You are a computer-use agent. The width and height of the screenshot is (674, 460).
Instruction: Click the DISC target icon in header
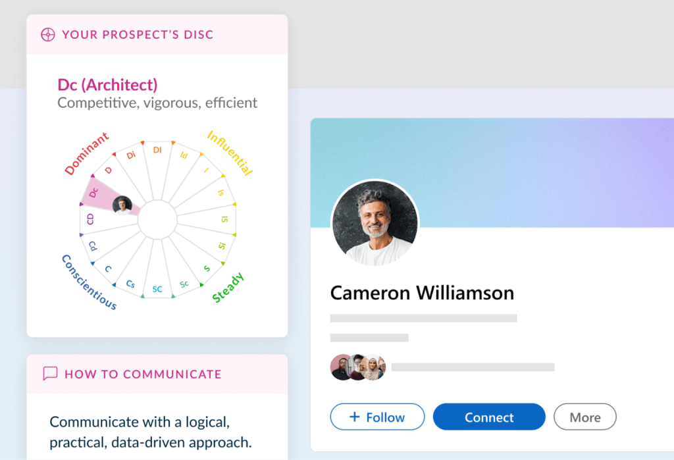tap(47, 34)
